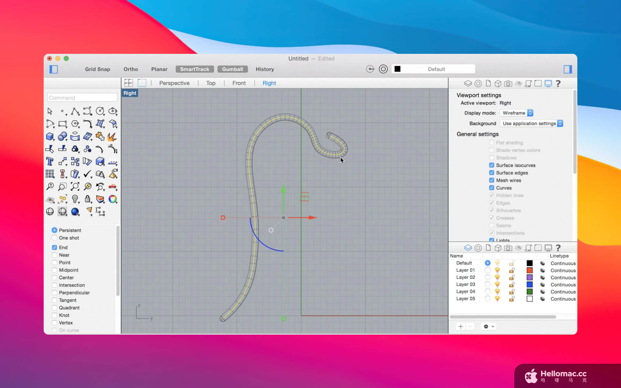Enable the Intersection object snap
The width and height of the screenshot is (621, 388).
(54, 285)
